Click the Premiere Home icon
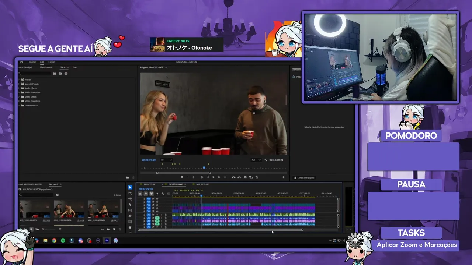Viewport: 472px width, 265px height. point(22,62)
